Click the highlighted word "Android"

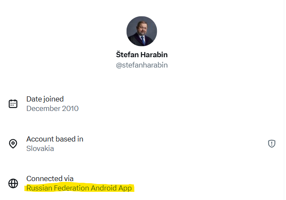tap(104, 188)
